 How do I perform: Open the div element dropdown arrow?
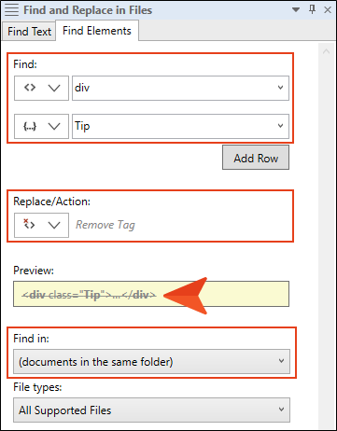tap(280, 88)
